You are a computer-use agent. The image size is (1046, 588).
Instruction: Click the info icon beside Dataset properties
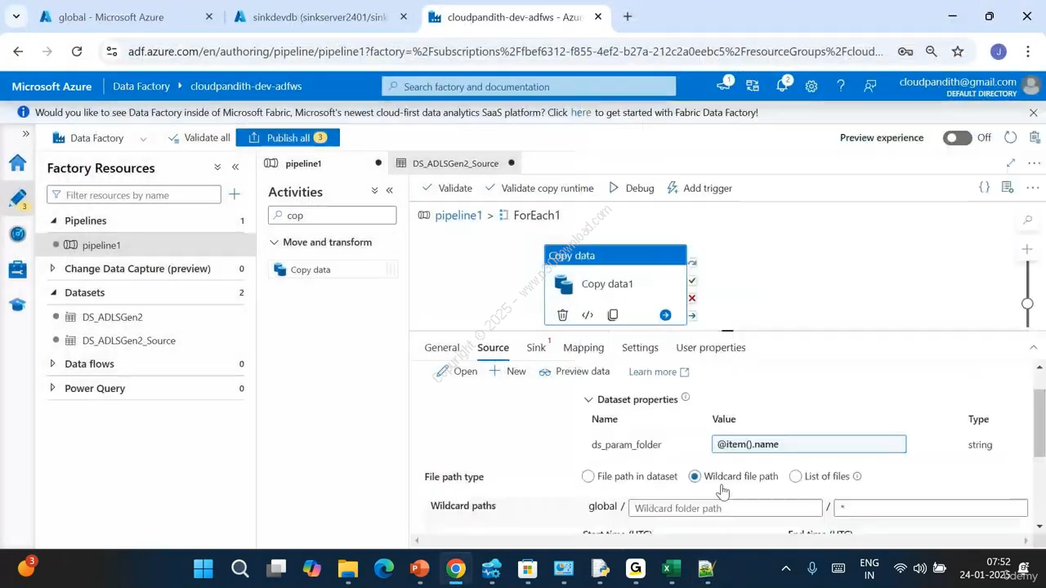tap(686, 398)
